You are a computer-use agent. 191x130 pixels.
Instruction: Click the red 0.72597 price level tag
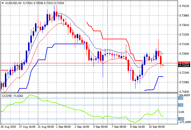click(x=183, y=63)
